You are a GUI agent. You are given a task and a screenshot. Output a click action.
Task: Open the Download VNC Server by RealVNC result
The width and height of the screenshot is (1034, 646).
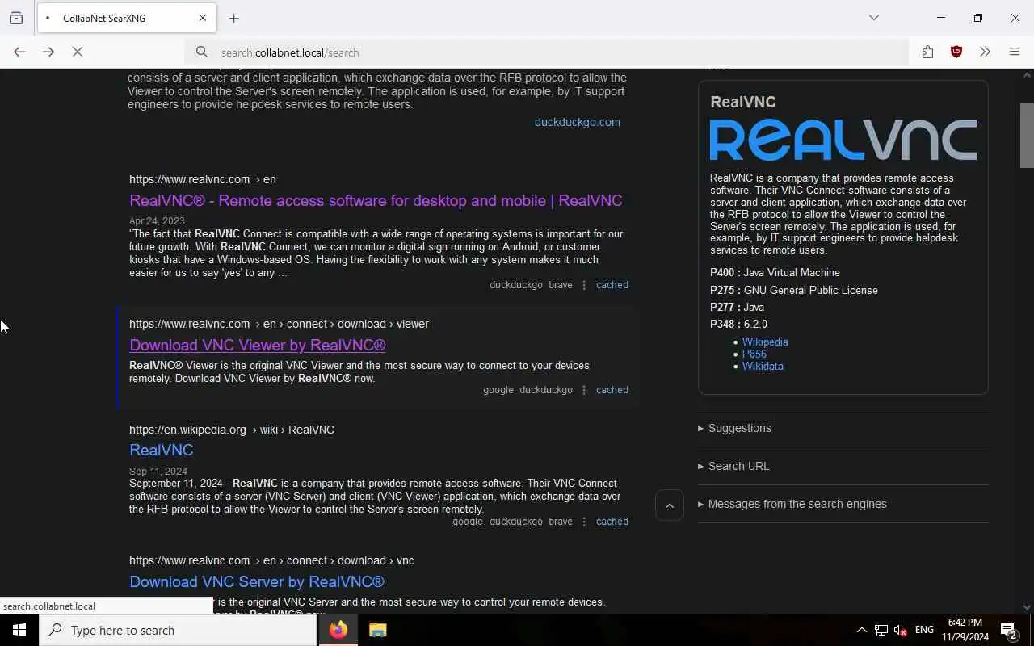257,581
